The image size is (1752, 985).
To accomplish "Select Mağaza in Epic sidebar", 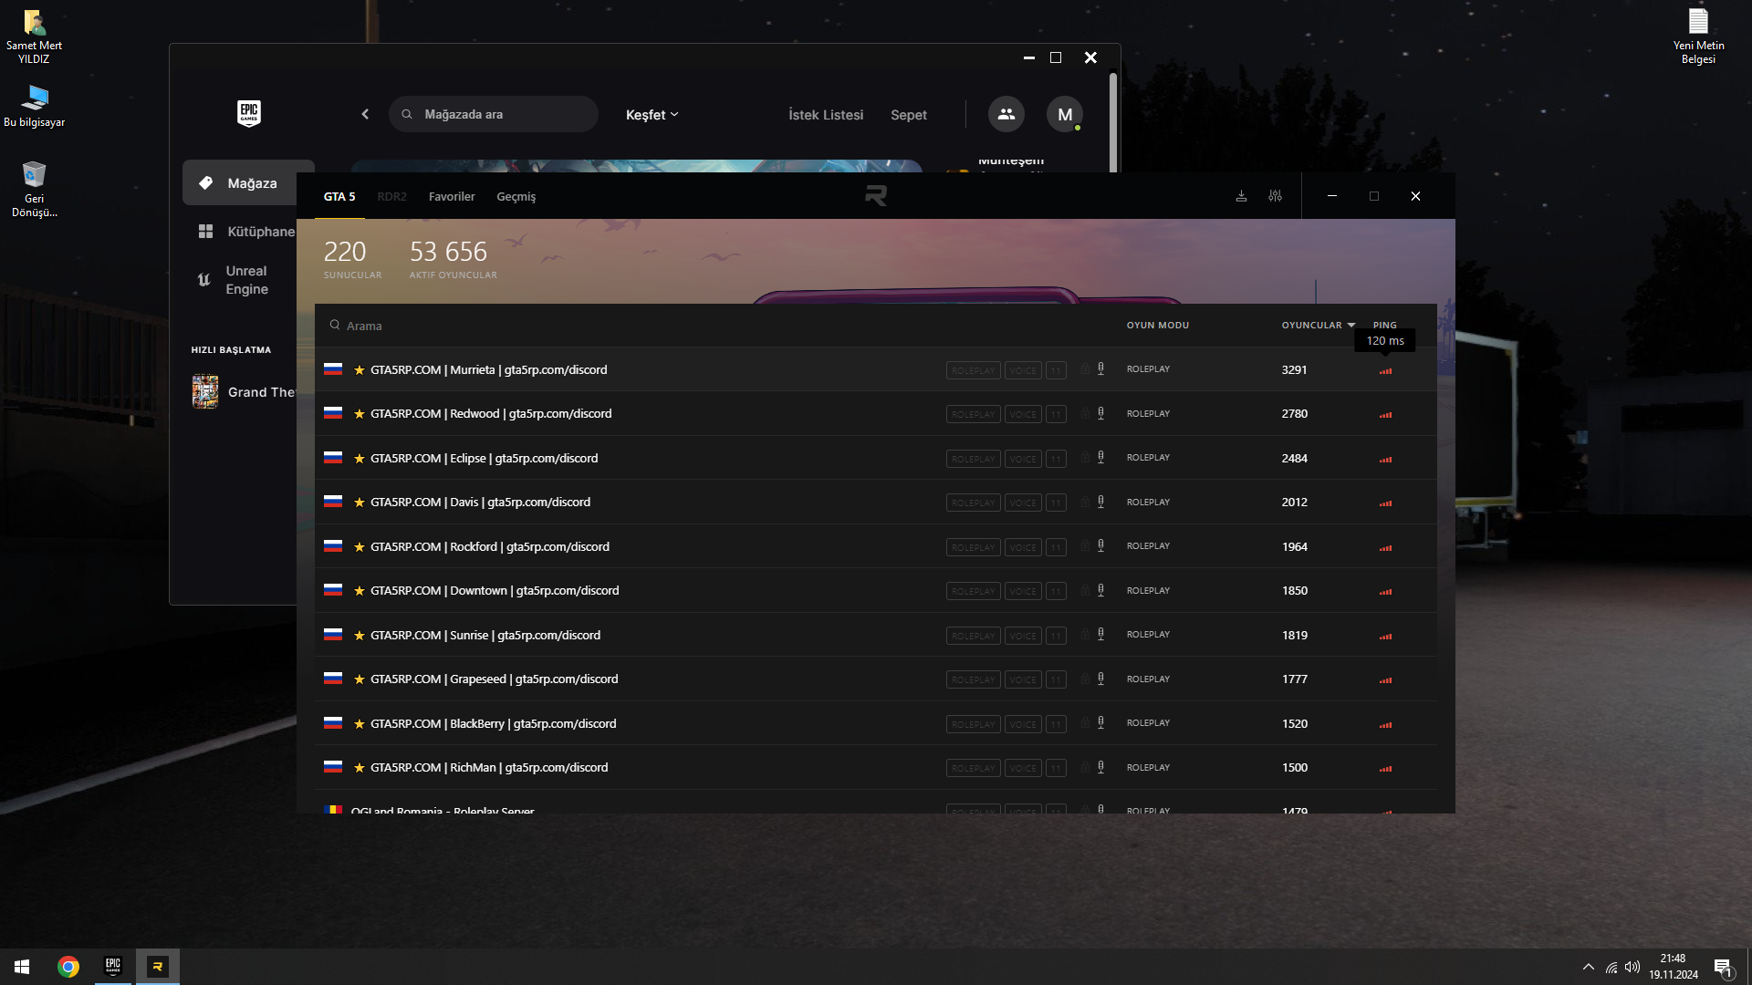I will (248, 183).
